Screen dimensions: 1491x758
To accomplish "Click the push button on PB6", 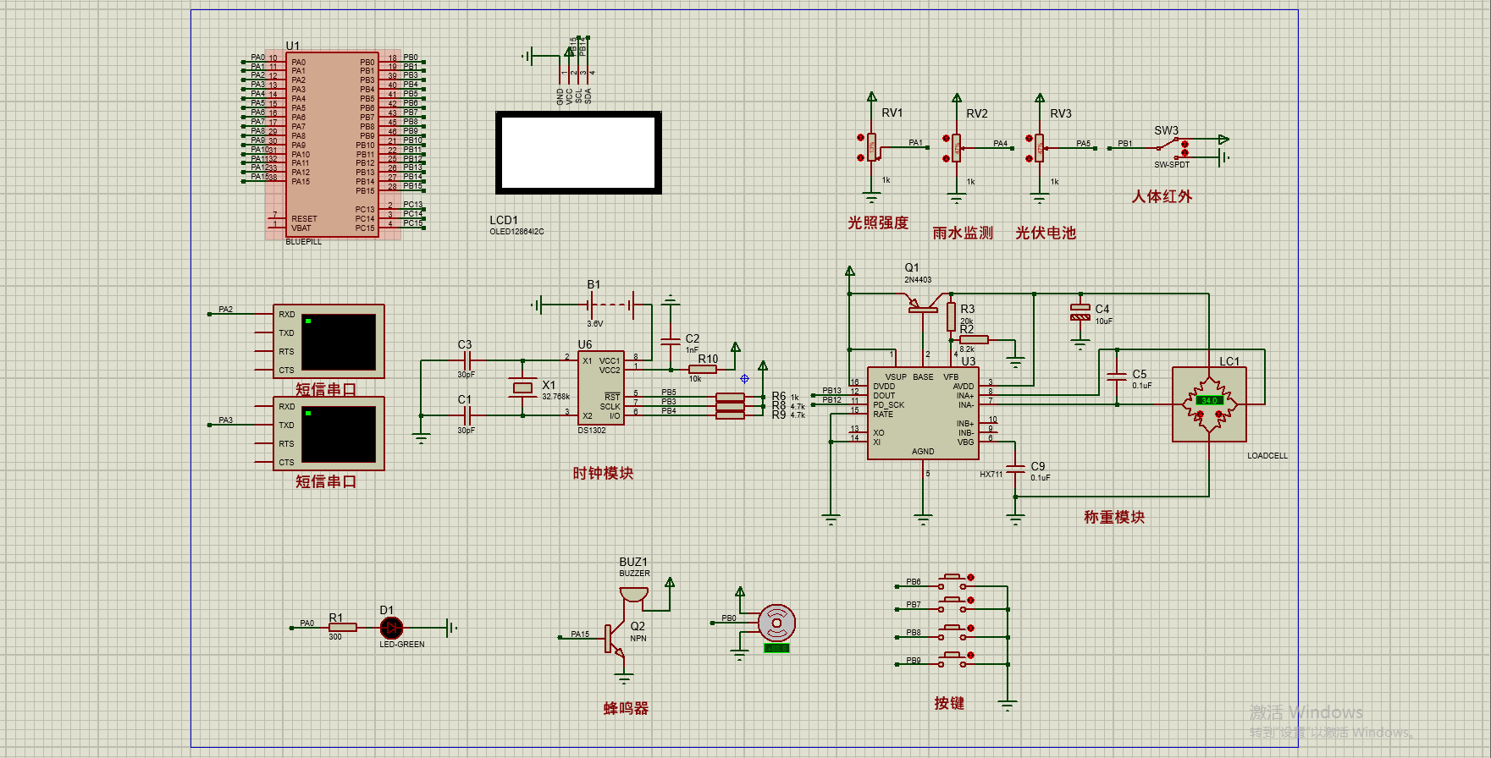I will pyautogui.click(x=953, y=582).
